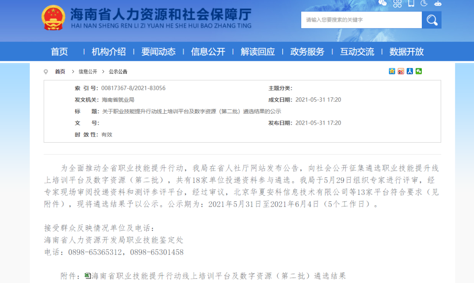Open the accessibility wheelchair icon
Viewport: 474px width, 283px height.
click(424, 4)
